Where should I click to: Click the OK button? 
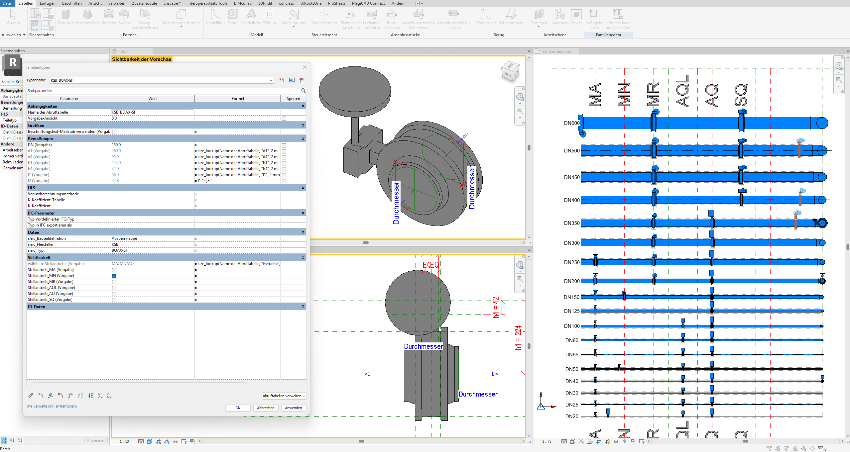pos(238,408)
